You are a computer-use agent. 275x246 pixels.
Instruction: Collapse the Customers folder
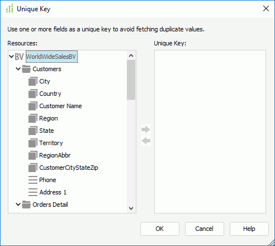(x=18, y=69)
